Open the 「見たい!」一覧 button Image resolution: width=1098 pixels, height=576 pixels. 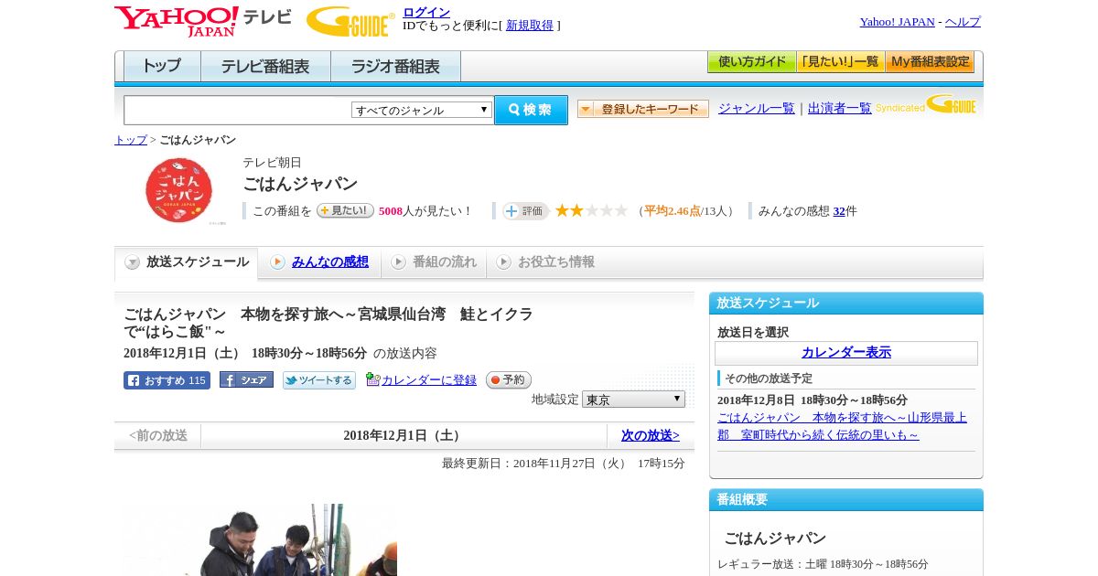[840, 62]
